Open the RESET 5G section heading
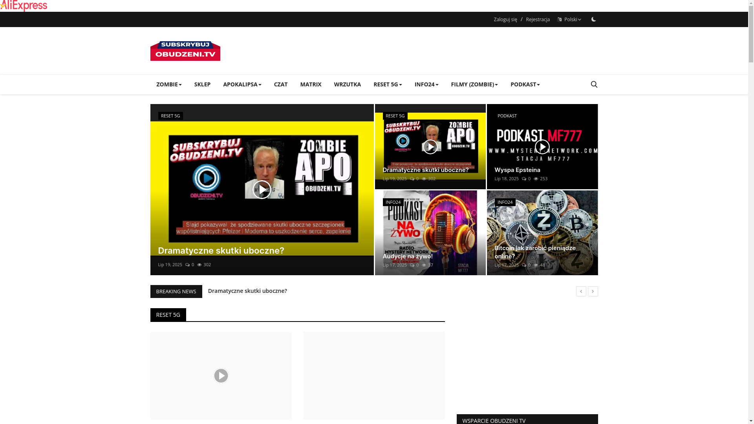 168,315
